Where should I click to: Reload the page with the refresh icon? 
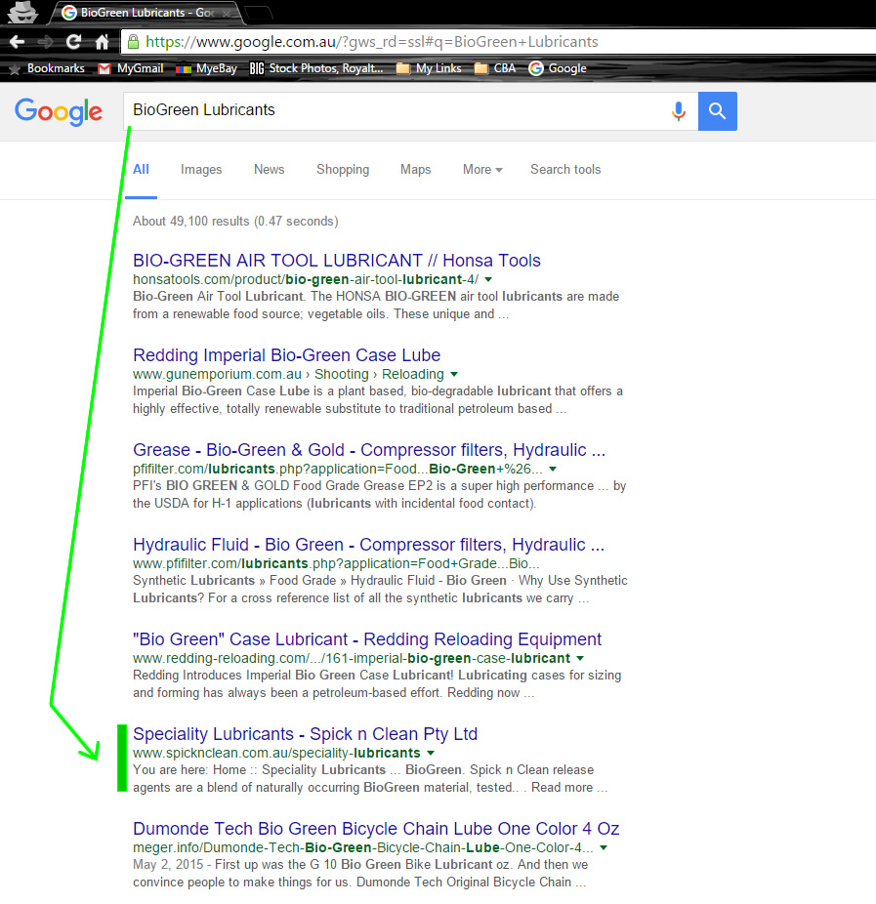(x=73, y=42)
